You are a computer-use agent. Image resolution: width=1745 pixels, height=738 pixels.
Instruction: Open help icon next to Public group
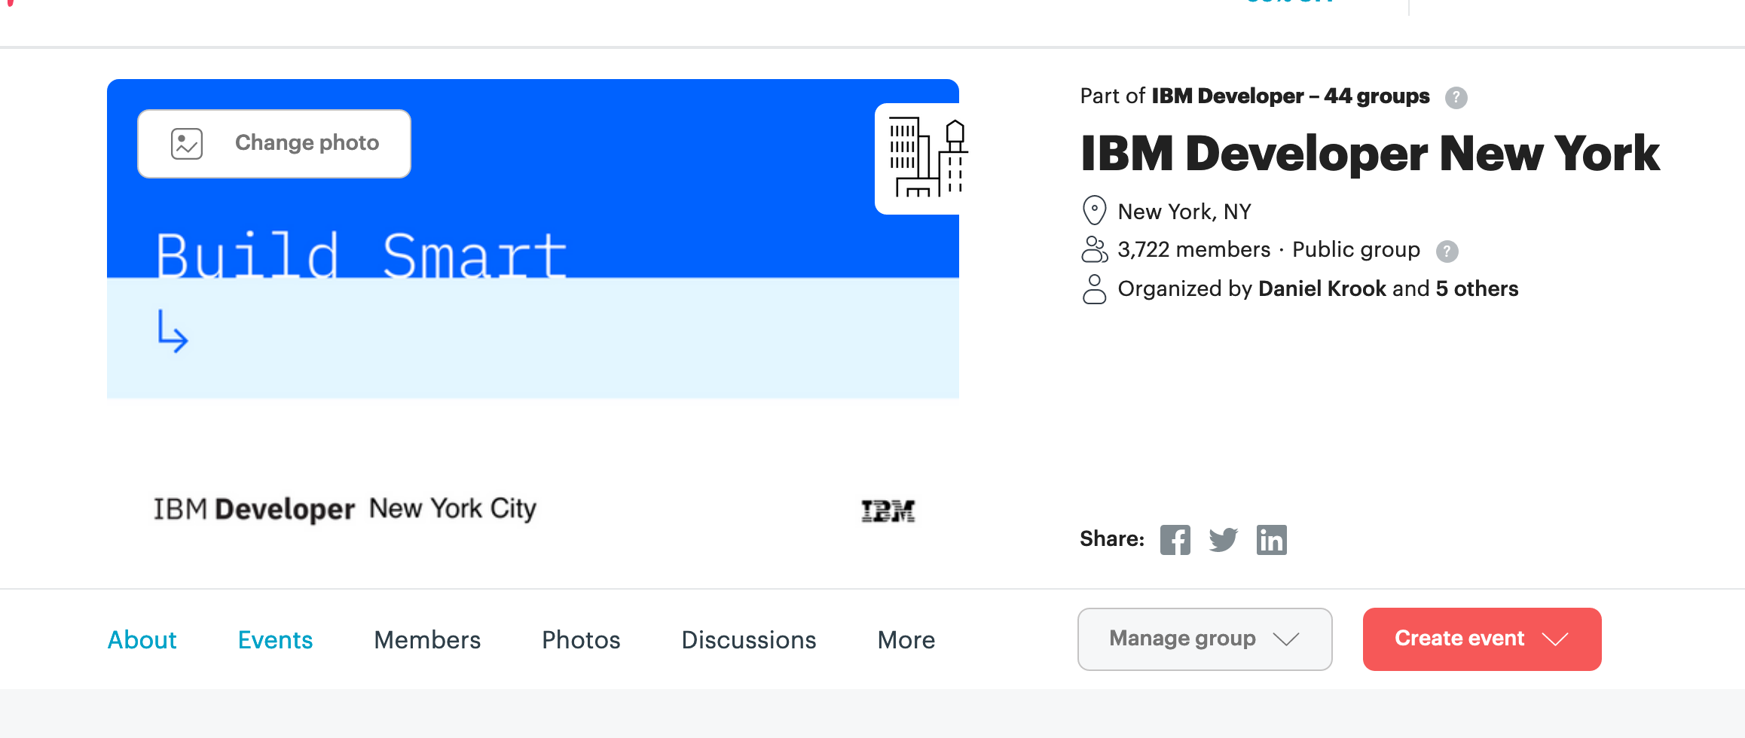(1447, 251)
